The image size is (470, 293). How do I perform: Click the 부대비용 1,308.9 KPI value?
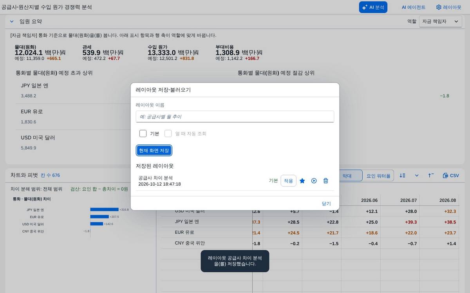pyautogui.click(x=239, y=52)
